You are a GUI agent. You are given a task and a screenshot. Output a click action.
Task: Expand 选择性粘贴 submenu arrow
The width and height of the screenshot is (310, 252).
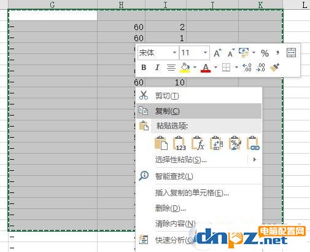(x=255, y=159)
